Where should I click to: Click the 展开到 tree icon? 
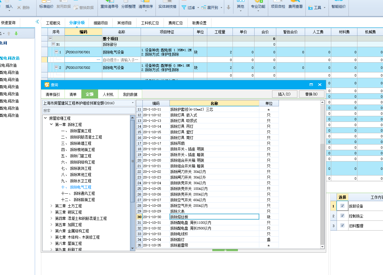[204, 7]
